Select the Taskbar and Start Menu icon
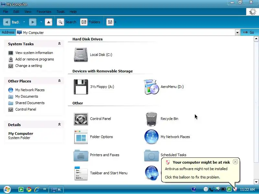 [81, 173]
